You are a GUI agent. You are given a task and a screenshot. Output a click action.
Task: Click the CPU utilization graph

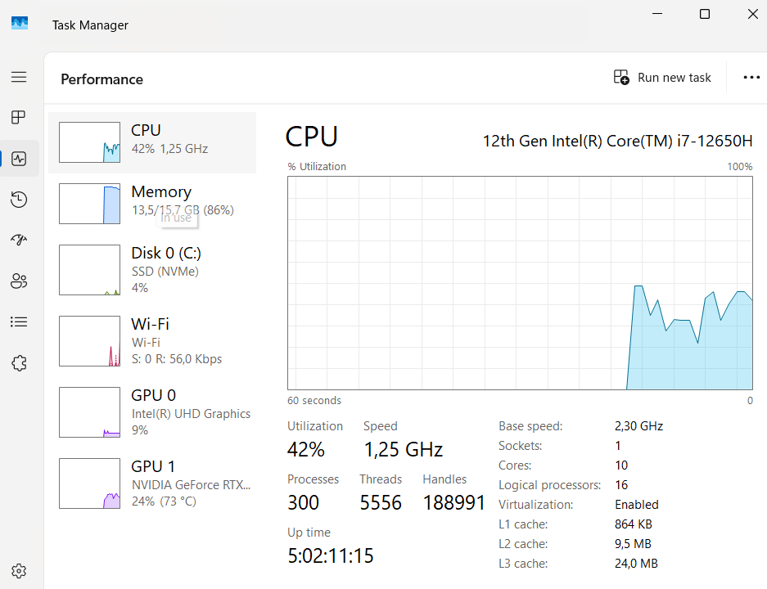(520, 283)
